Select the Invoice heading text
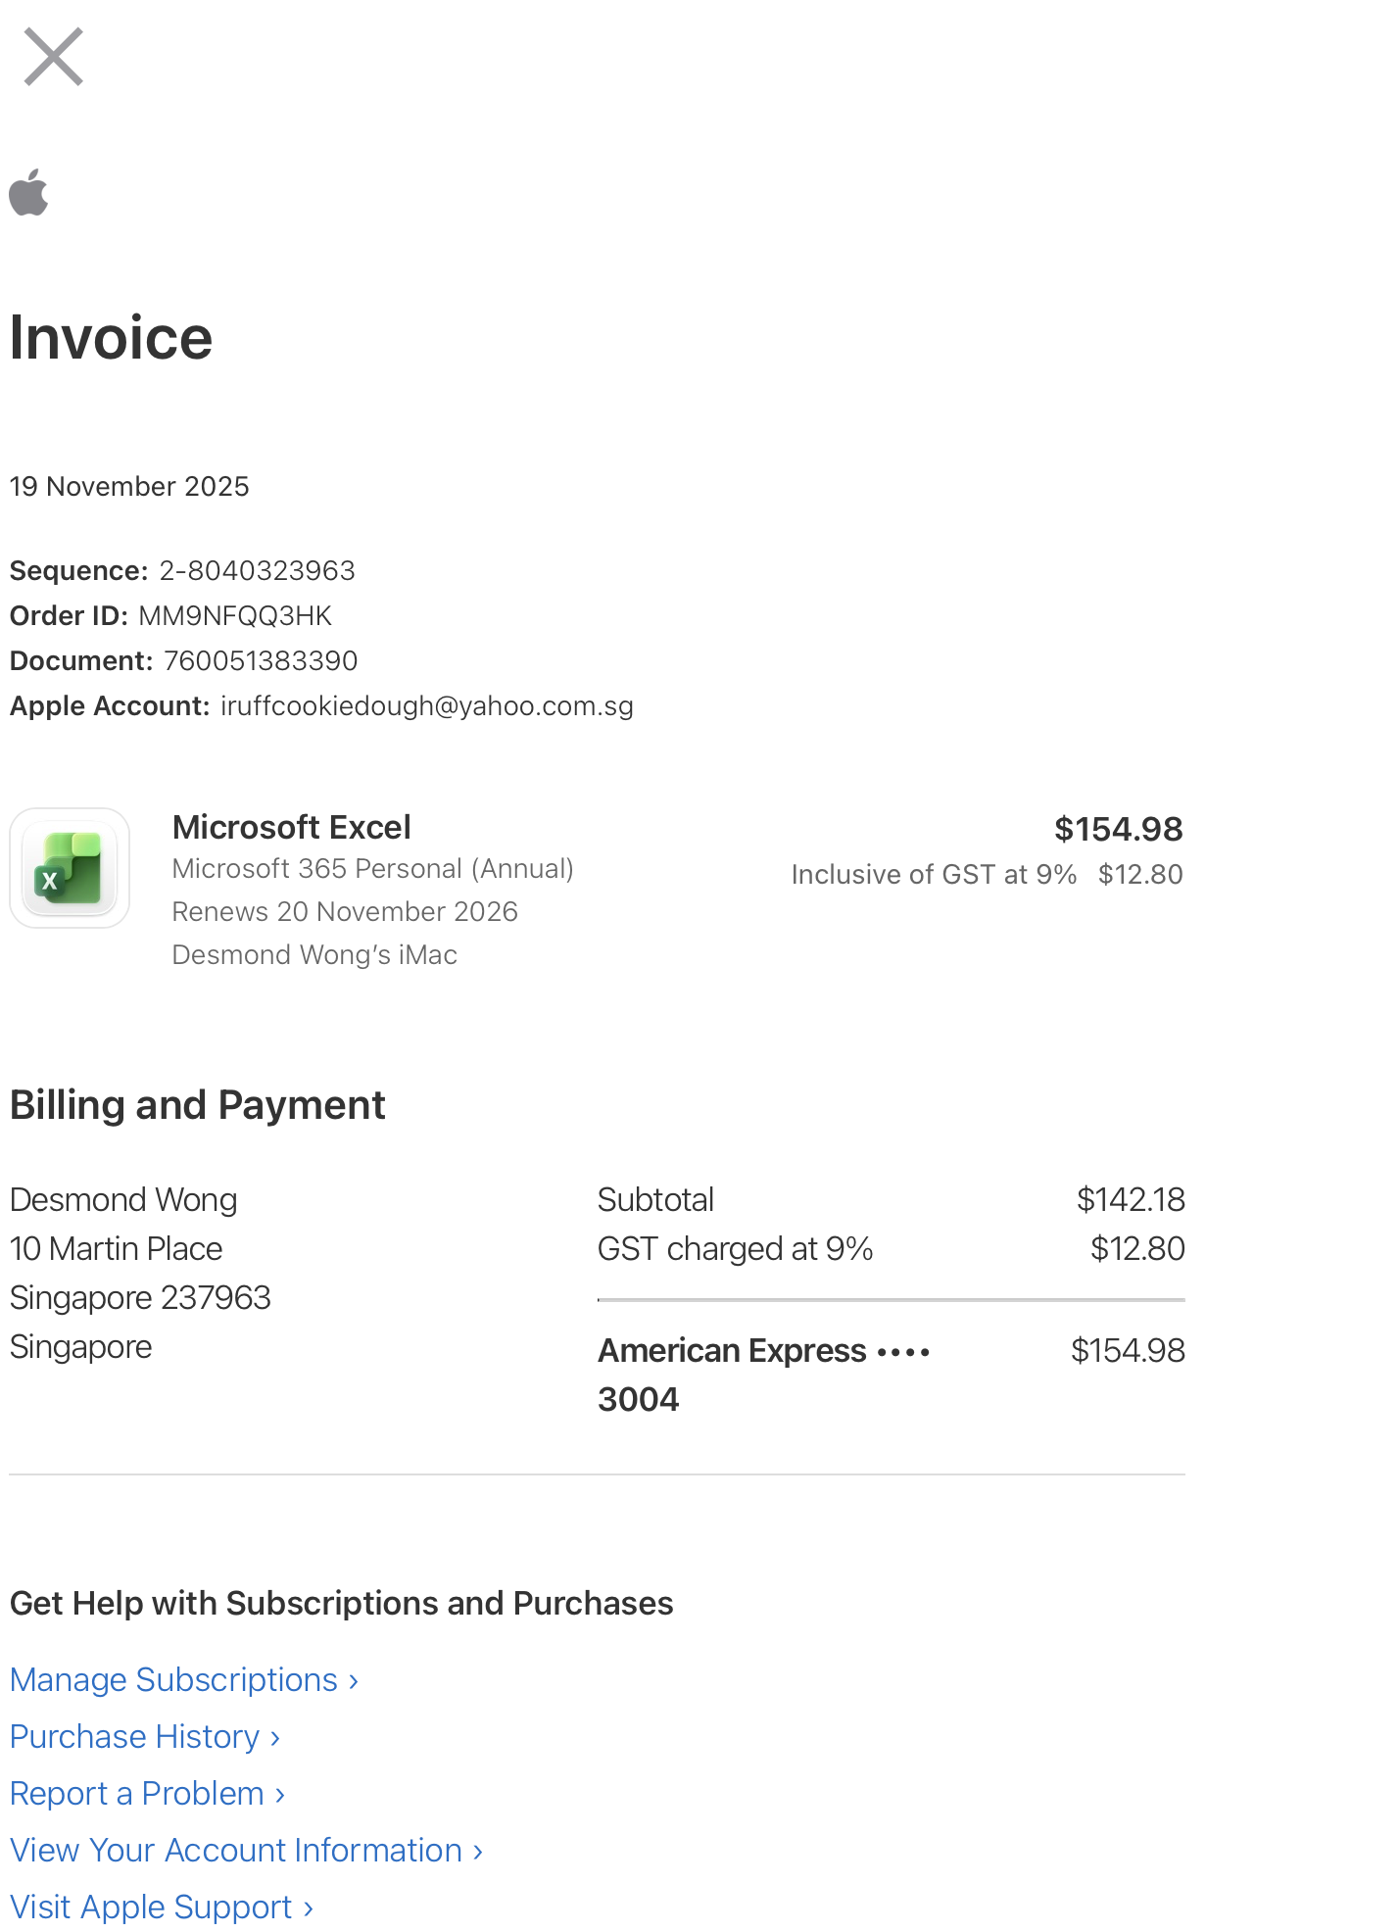 (x=111, y=338)
